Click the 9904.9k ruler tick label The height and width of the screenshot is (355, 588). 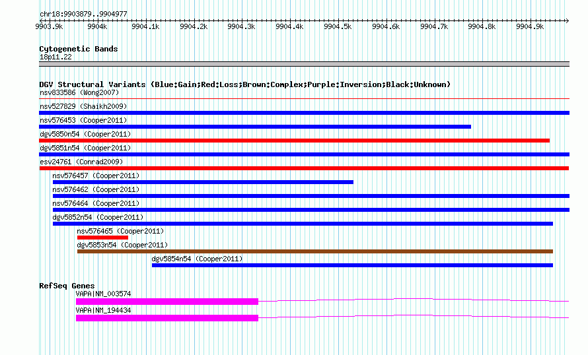pos(529,26)
